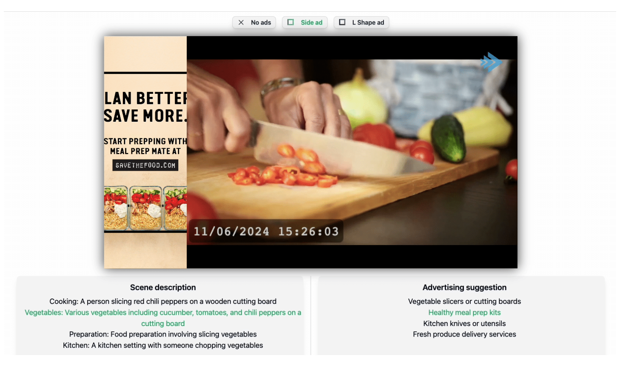Open the SAVETHEFOOD.COM link in the ad
This screenshot has height=366, width=620.
click(x=145, y=165)
